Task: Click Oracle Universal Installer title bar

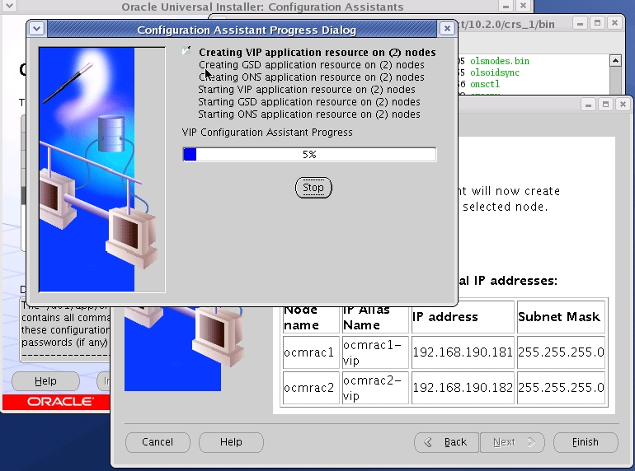Action: pyautogui.click(x=262, y=6)
